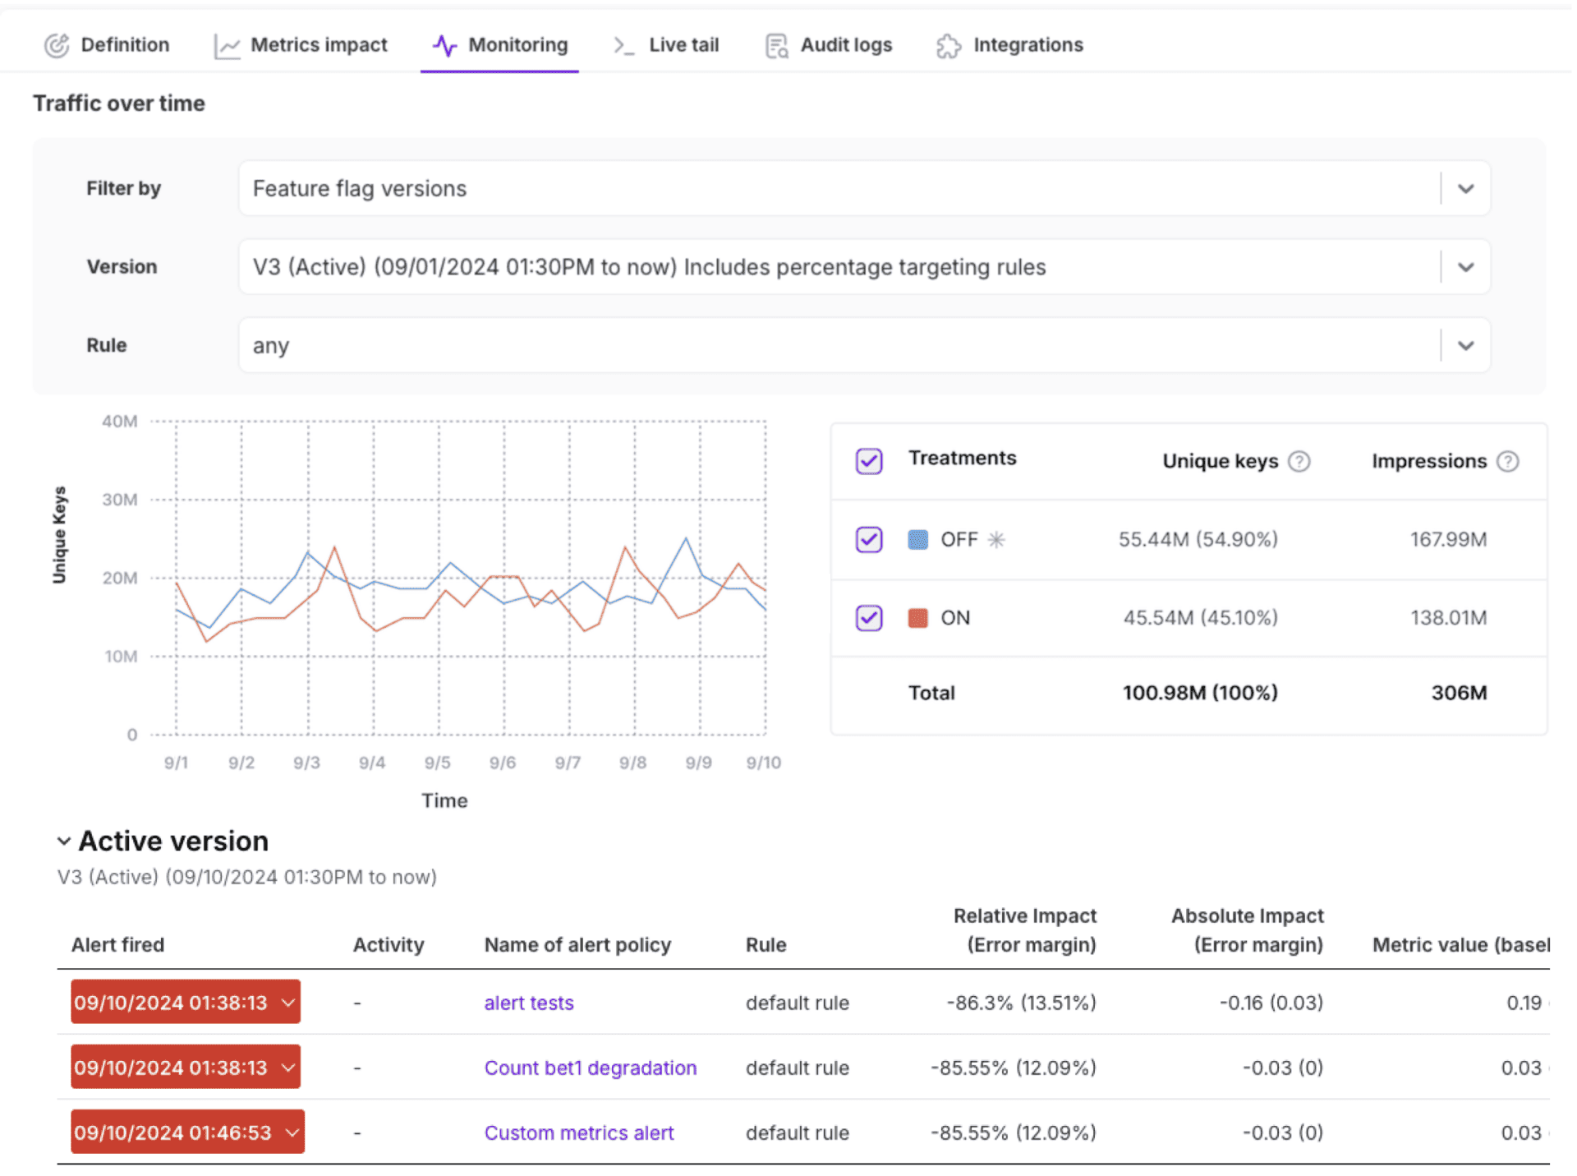Viewport: 1577px width, 1176px height.
Task: Click the Impressions help icon
Action: click(x=1508, y=462)
